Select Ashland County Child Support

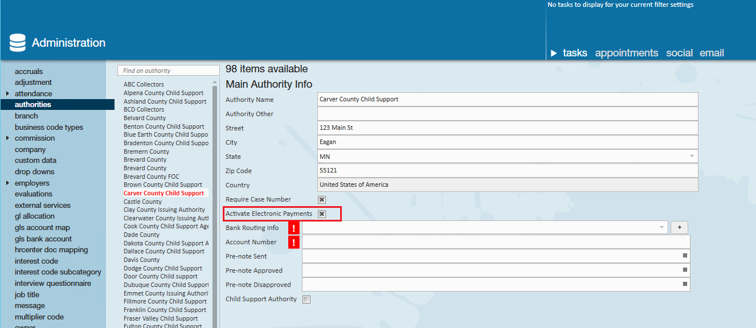[165, 101]
